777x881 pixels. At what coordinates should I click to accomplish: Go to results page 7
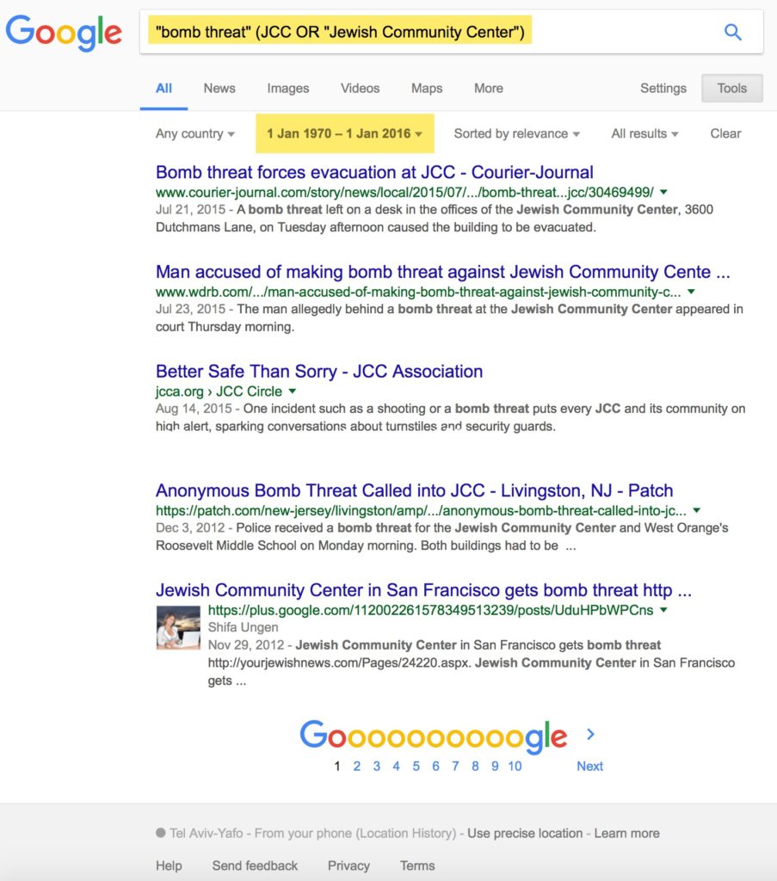(x=455, y=766)
